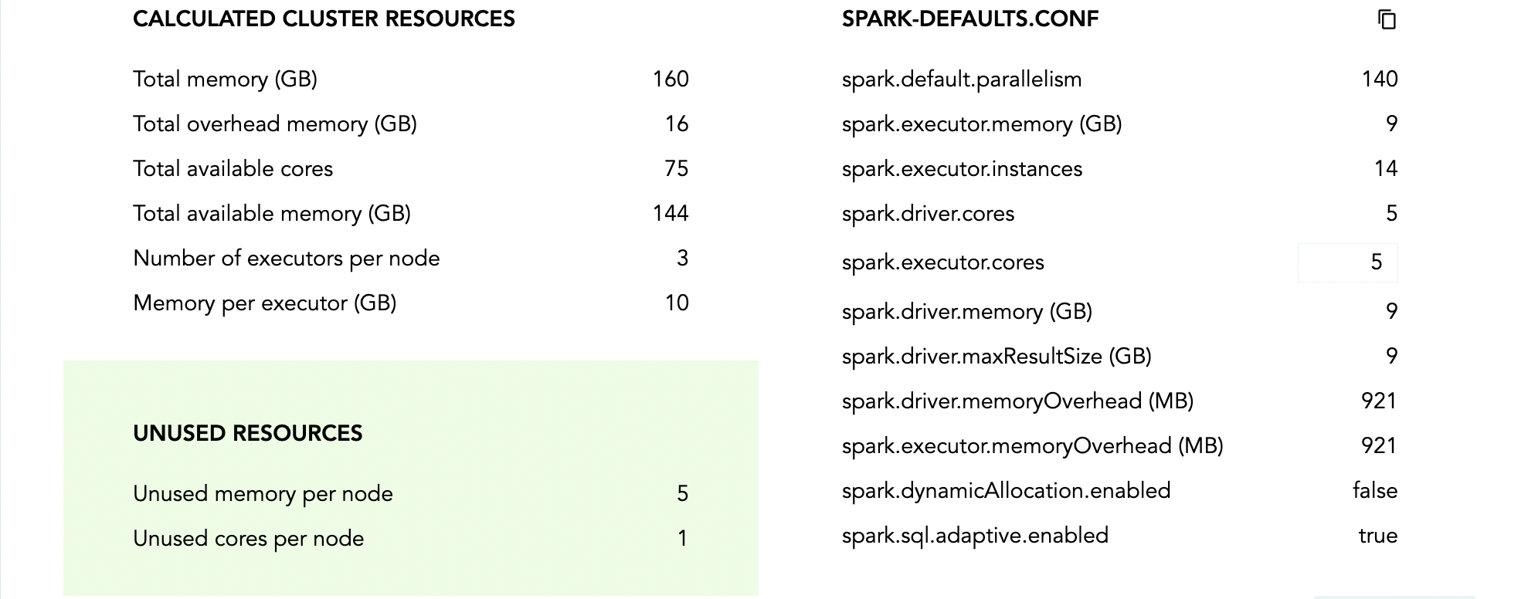Select the Total memory (GB) value 160
The image size is (1528, 599).
click(x=669, y=78)
